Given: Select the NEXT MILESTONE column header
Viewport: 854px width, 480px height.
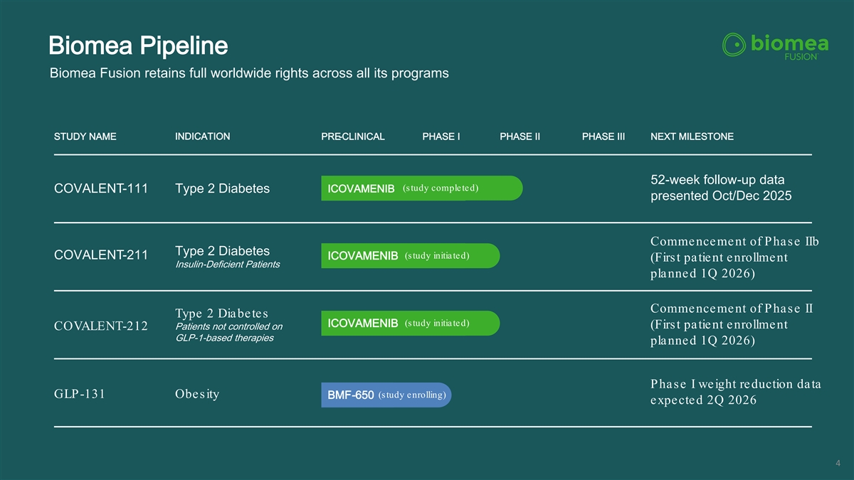Looking at the screenshot, I should (x=692, y=137).
